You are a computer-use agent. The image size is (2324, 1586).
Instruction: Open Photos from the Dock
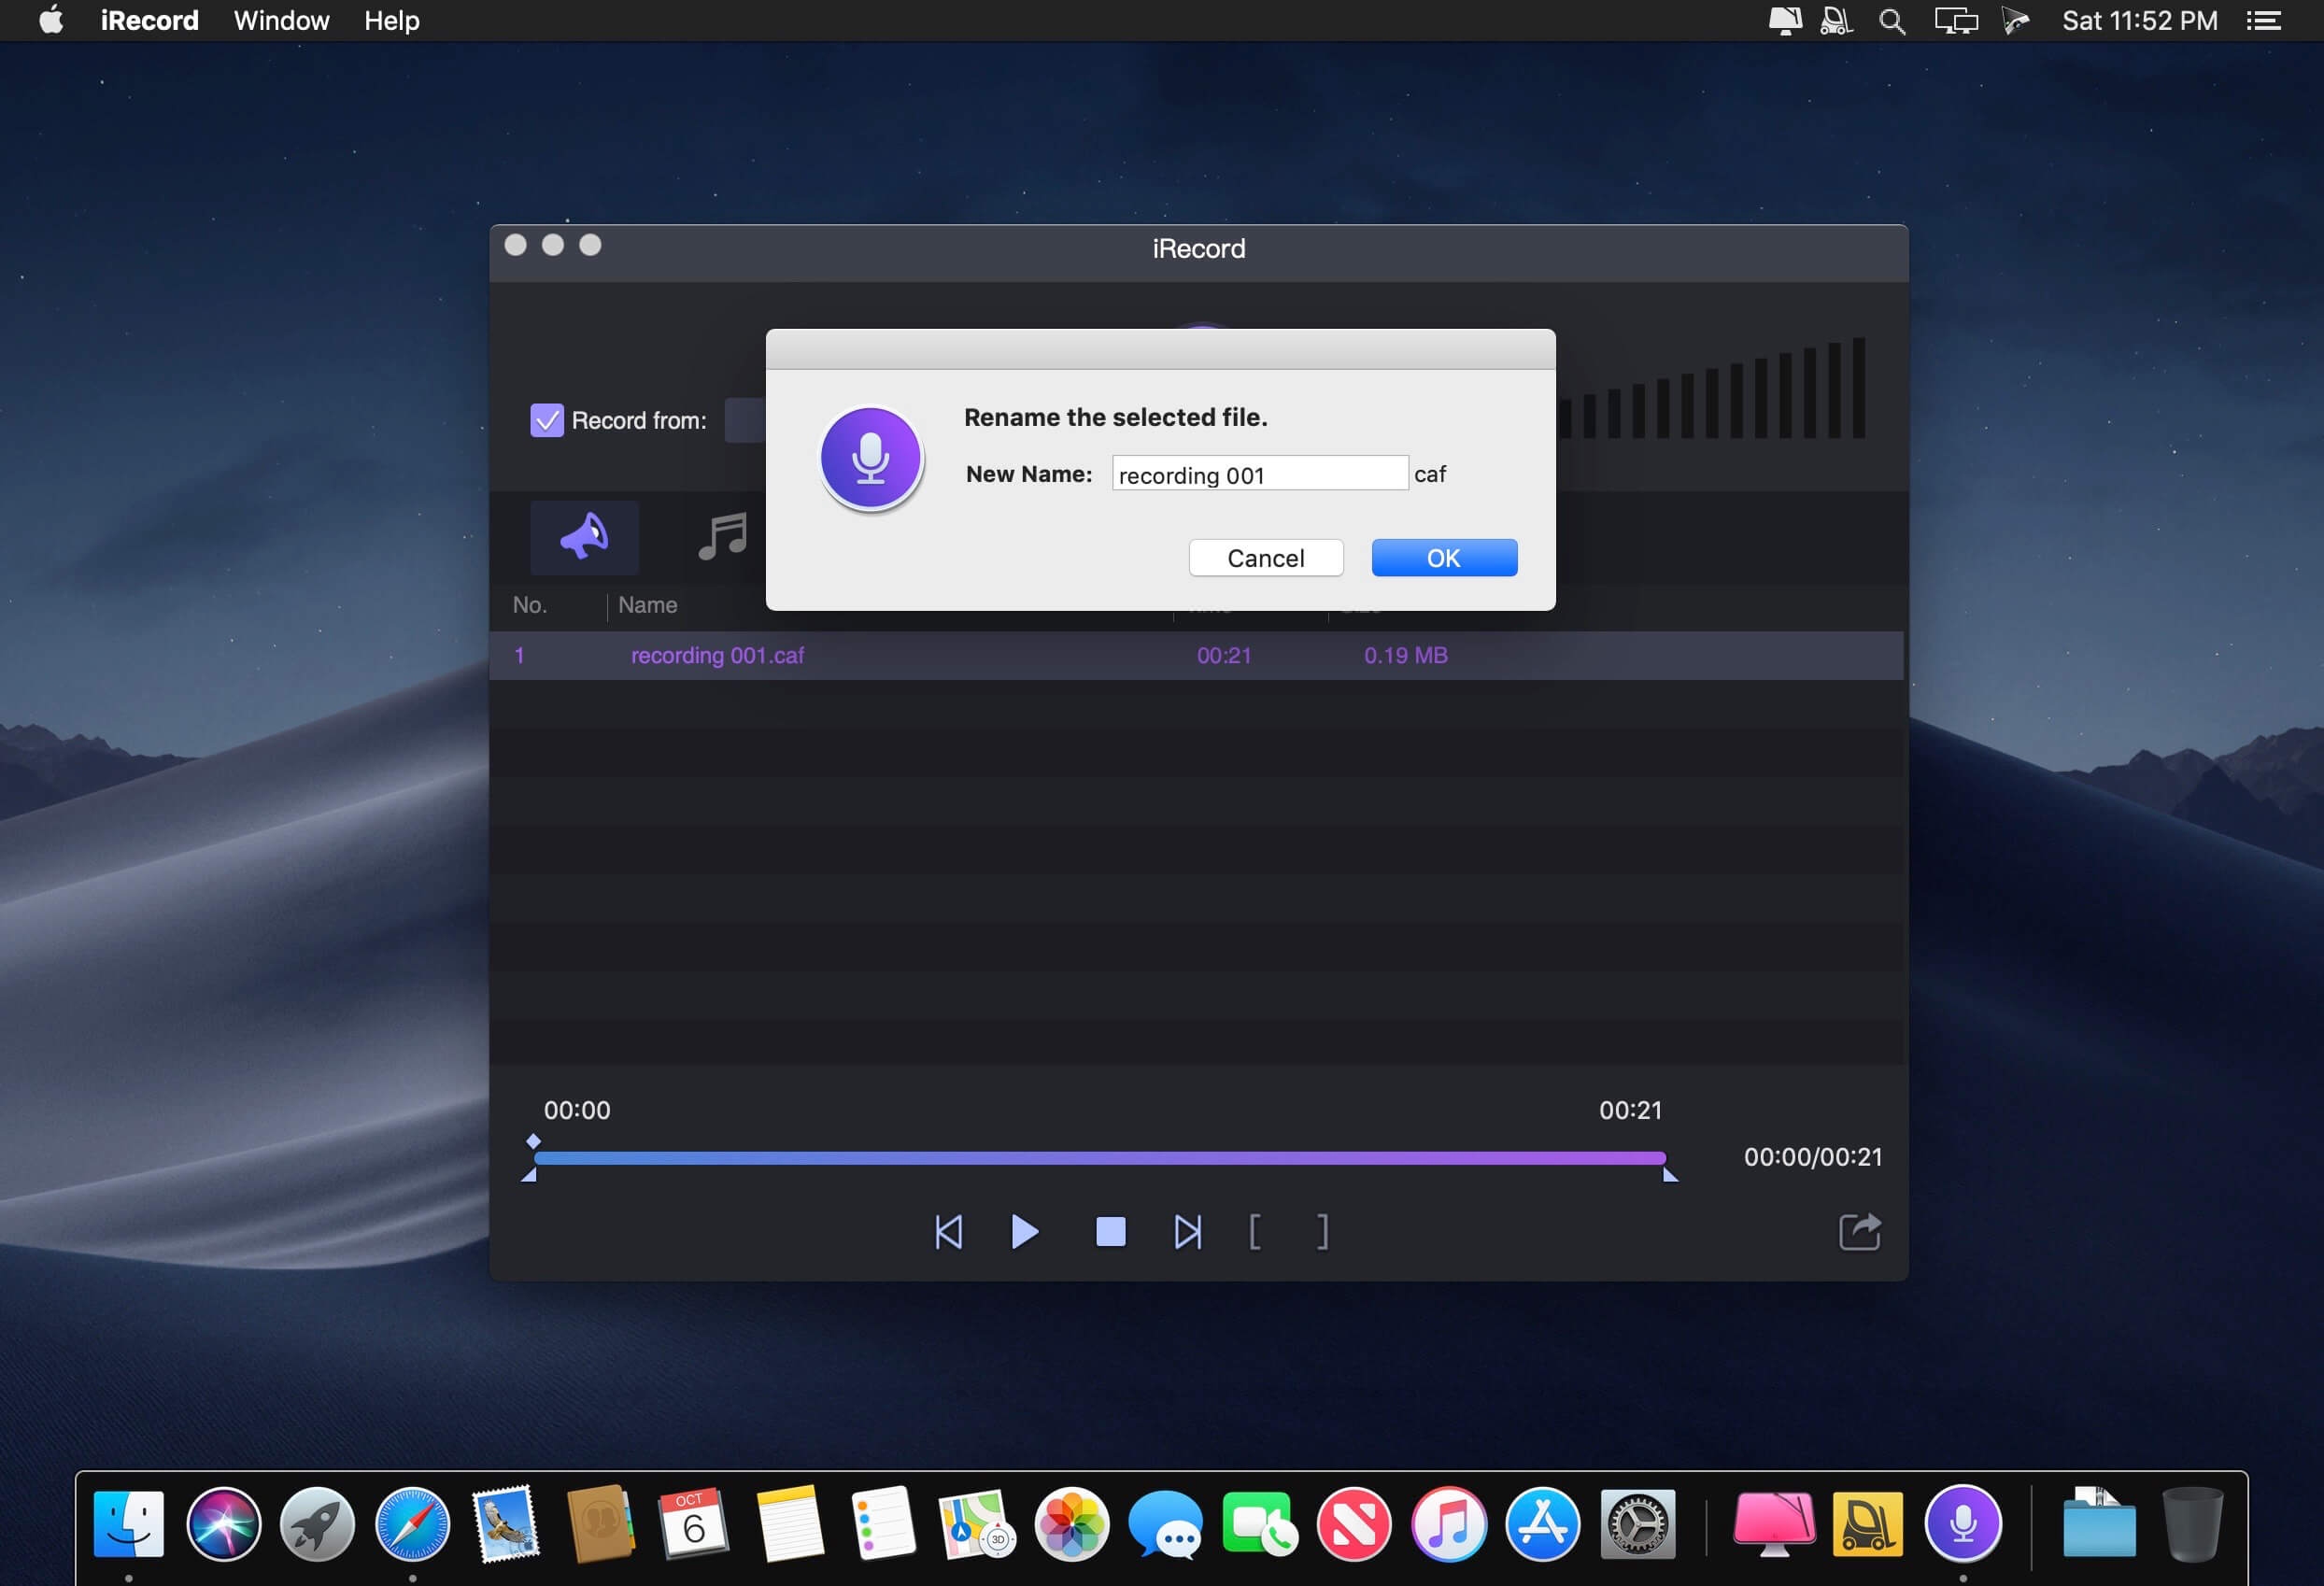[x=1071, y=1524]
